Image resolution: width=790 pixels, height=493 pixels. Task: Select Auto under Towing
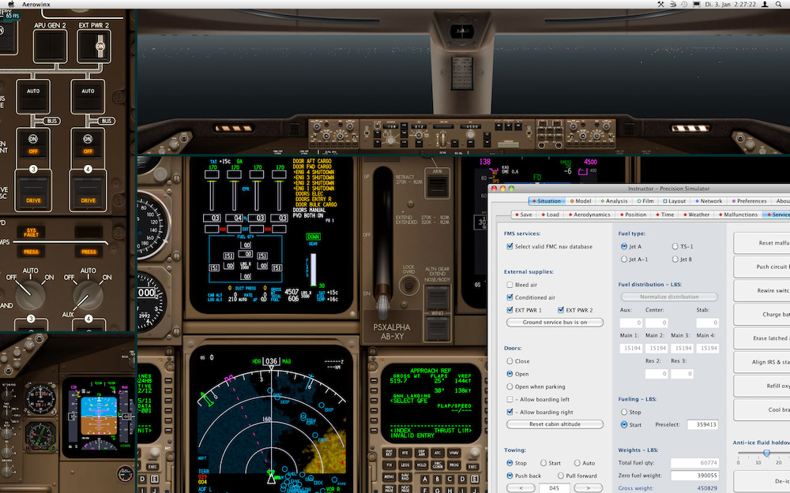coord(577,463)
